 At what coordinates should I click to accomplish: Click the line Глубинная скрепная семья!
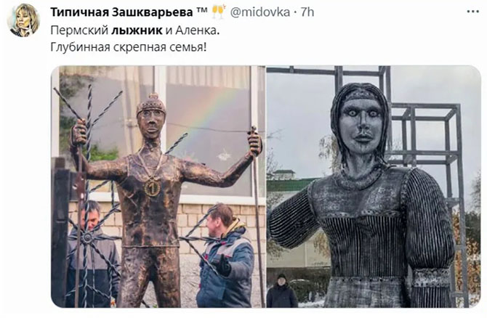(x=128, y=47)
